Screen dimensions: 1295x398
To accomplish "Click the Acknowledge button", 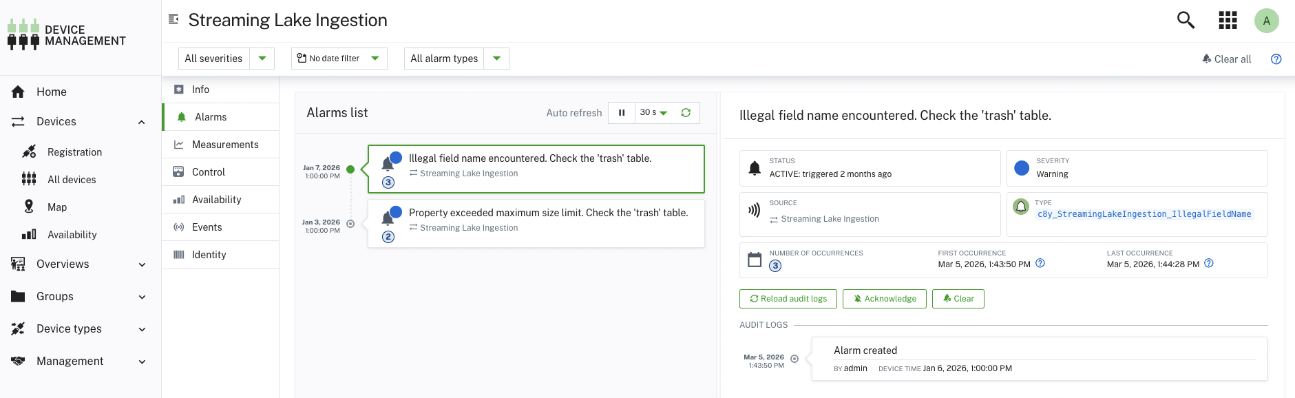I will (x=885, y=299).
